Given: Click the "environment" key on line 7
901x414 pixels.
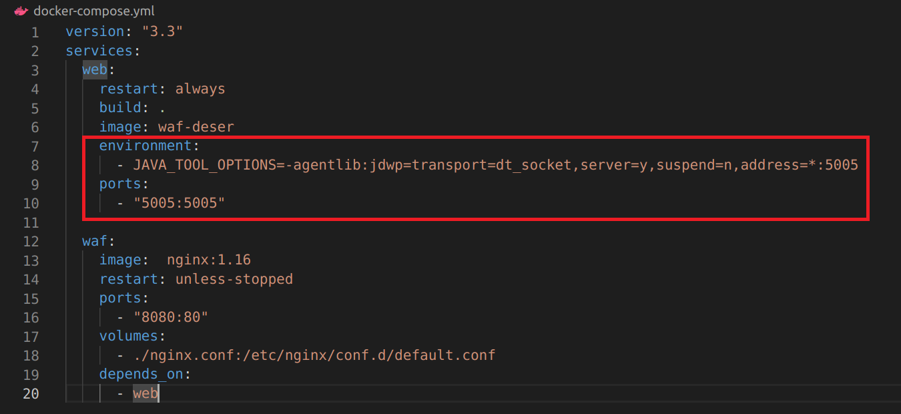Looking at the screenshot, I should (145, 146).
